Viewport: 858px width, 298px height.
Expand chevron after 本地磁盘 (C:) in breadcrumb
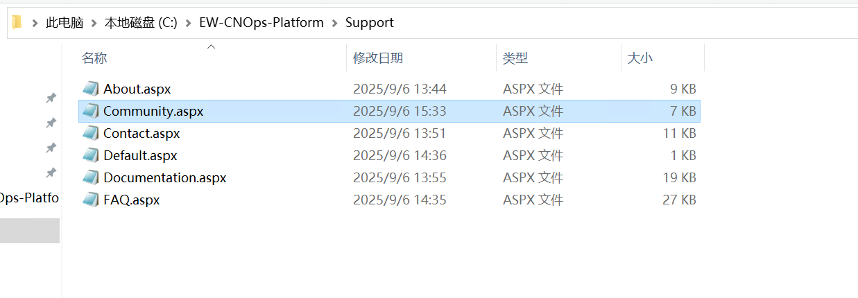pos(188,23)
